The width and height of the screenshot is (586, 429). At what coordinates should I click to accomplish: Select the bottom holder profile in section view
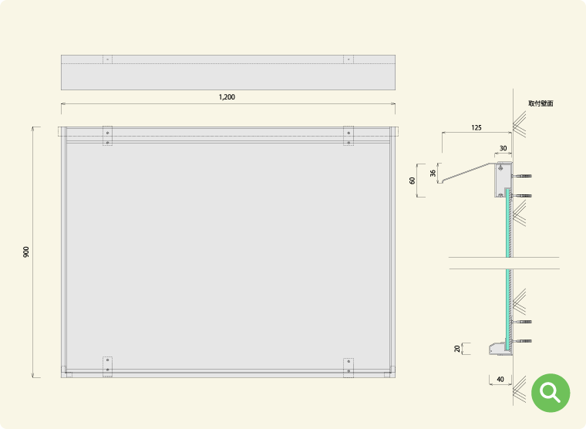pyautogui.click(x=500, y=349)
